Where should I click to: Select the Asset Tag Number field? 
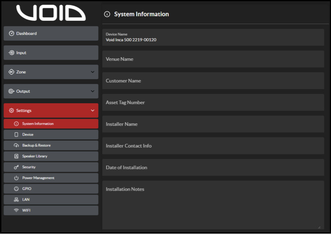pos(213,103)
